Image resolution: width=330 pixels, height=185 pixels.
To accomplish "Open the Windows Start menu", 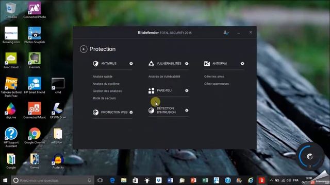I will point(5,180).
